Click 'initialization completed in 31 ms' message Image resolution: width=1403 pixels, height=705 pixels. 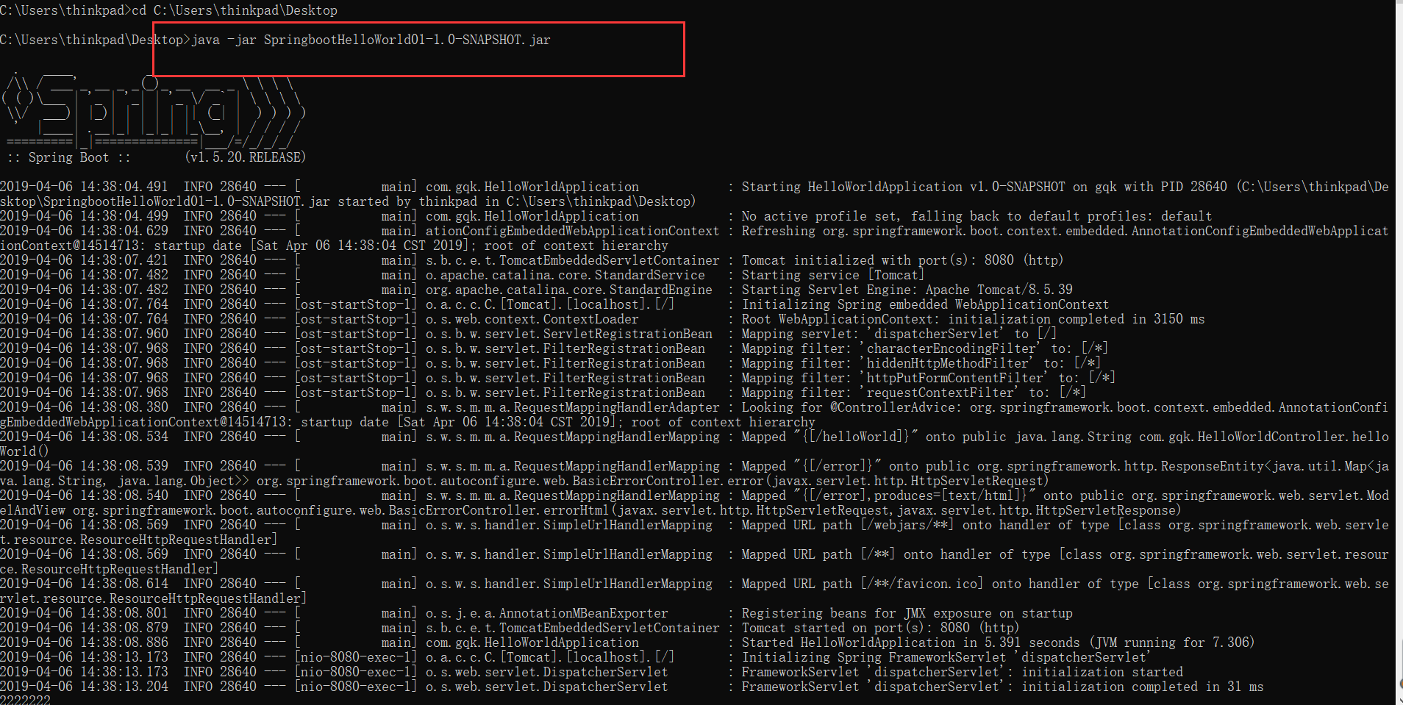point(1142,687)
